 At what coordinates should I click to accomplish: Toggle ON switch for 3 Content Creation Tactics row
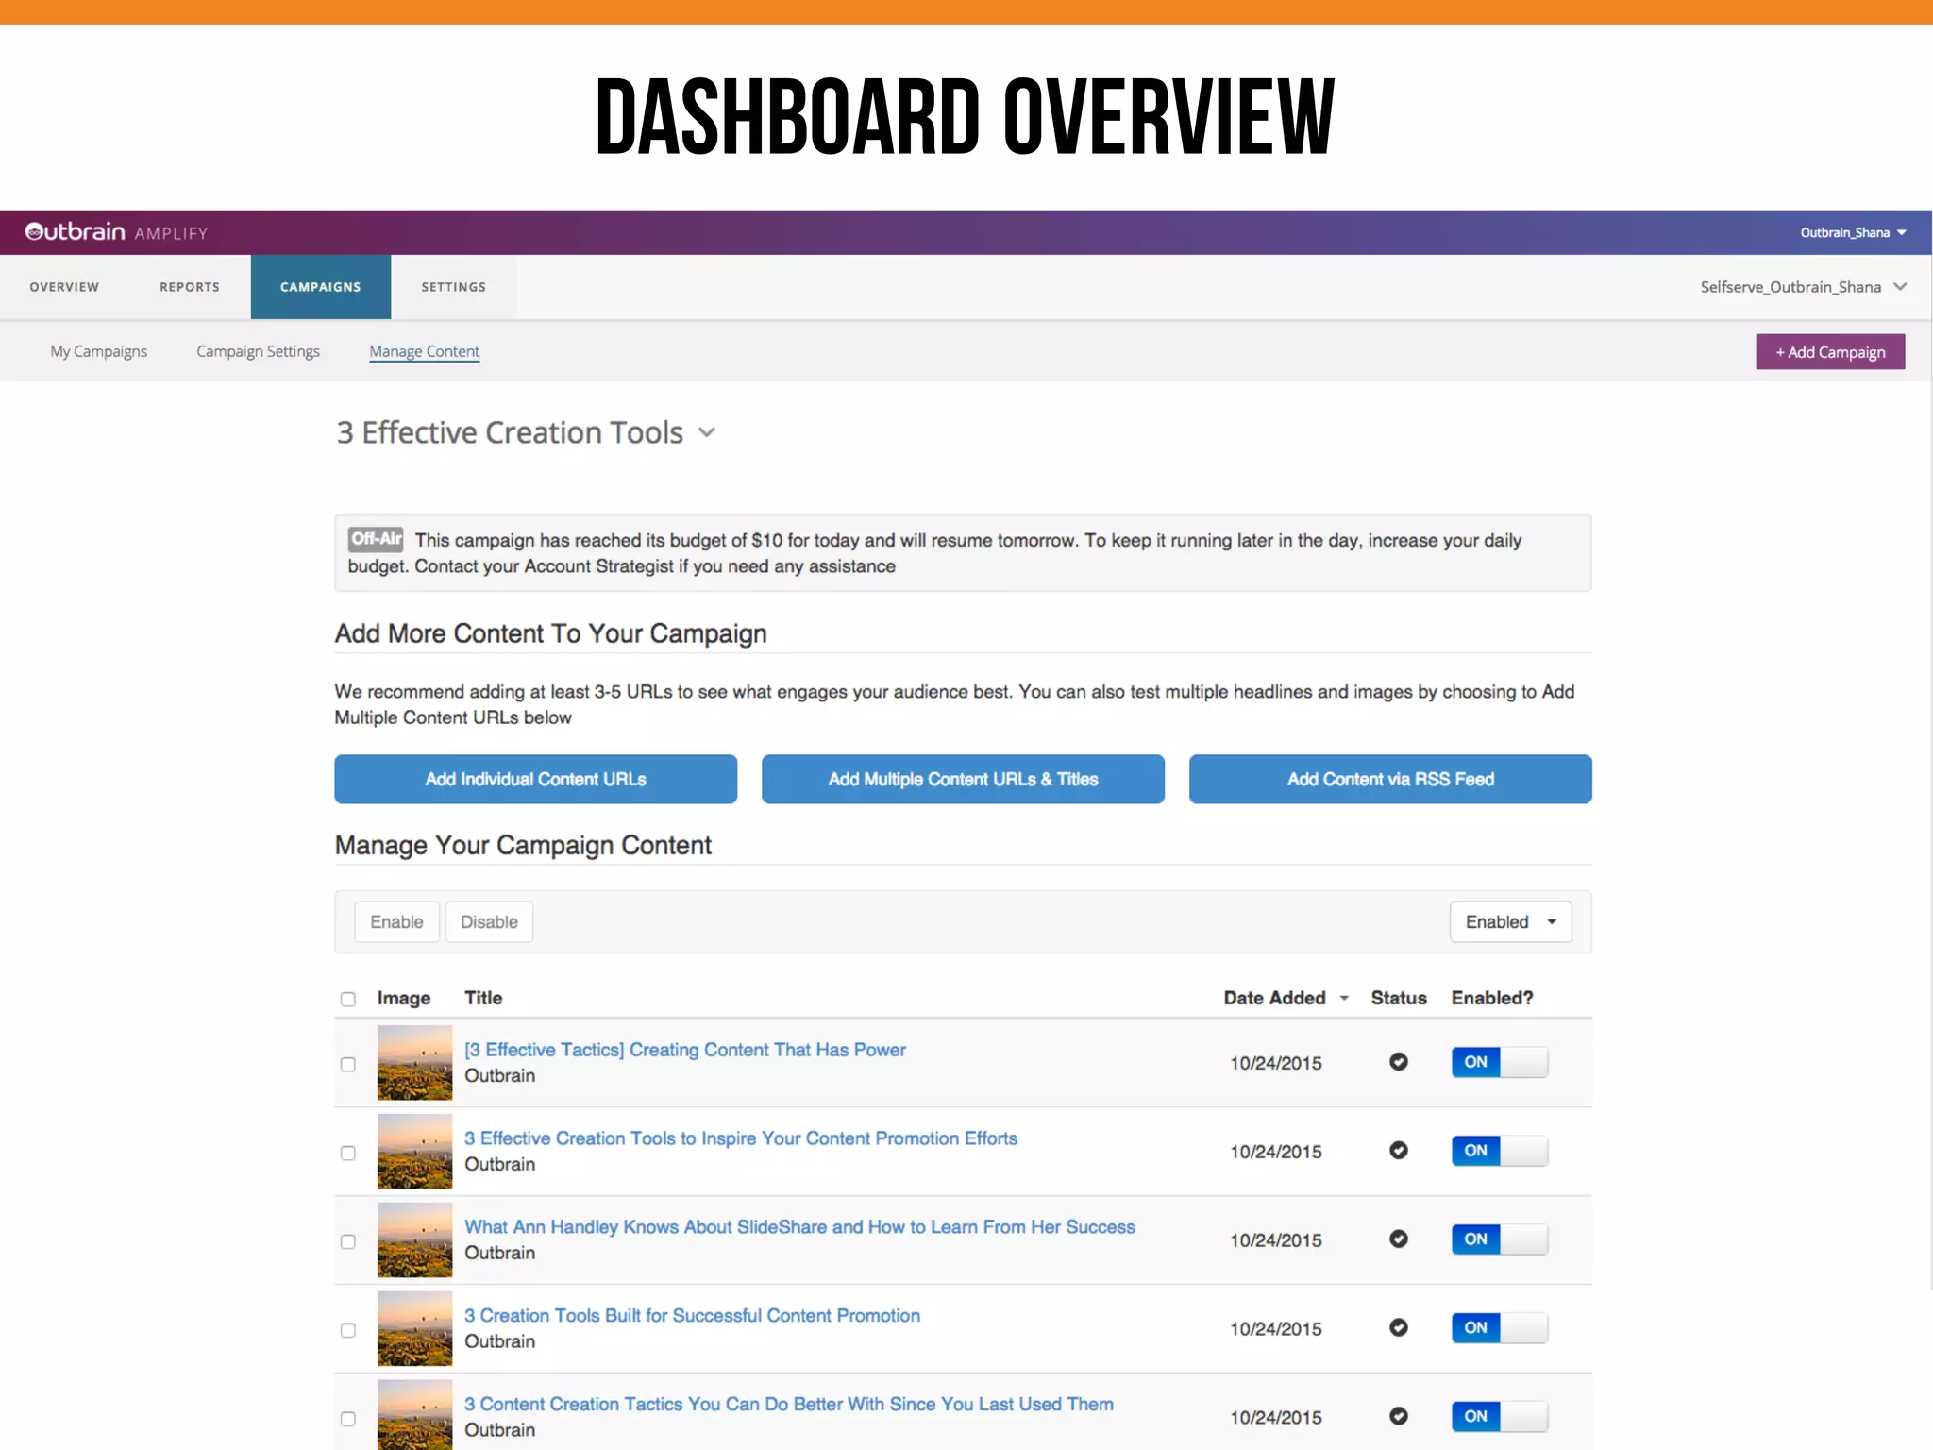tap(1500, 1416)
